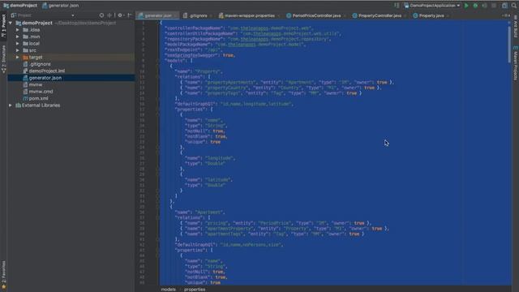Click demoProject breadcrumb in navigation bar
519x292 pixels.
[20, 6]
